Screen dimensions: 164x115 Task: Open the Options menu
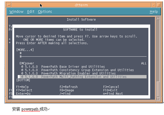point(45,11)
